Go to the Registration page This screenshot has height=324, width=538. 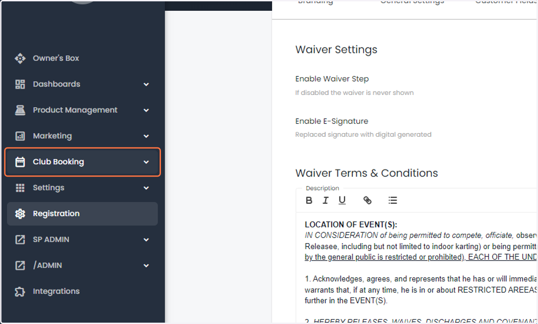point(82,214)
